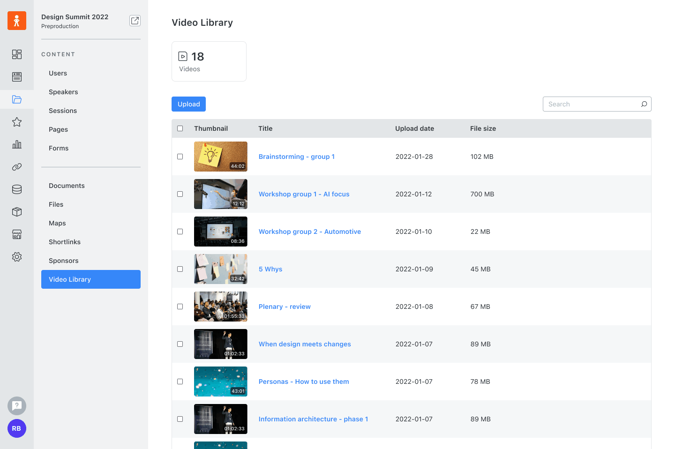Open the bar chart analytics icon
The width and height of the screenshot is (675, 449).
click(17, 144)
